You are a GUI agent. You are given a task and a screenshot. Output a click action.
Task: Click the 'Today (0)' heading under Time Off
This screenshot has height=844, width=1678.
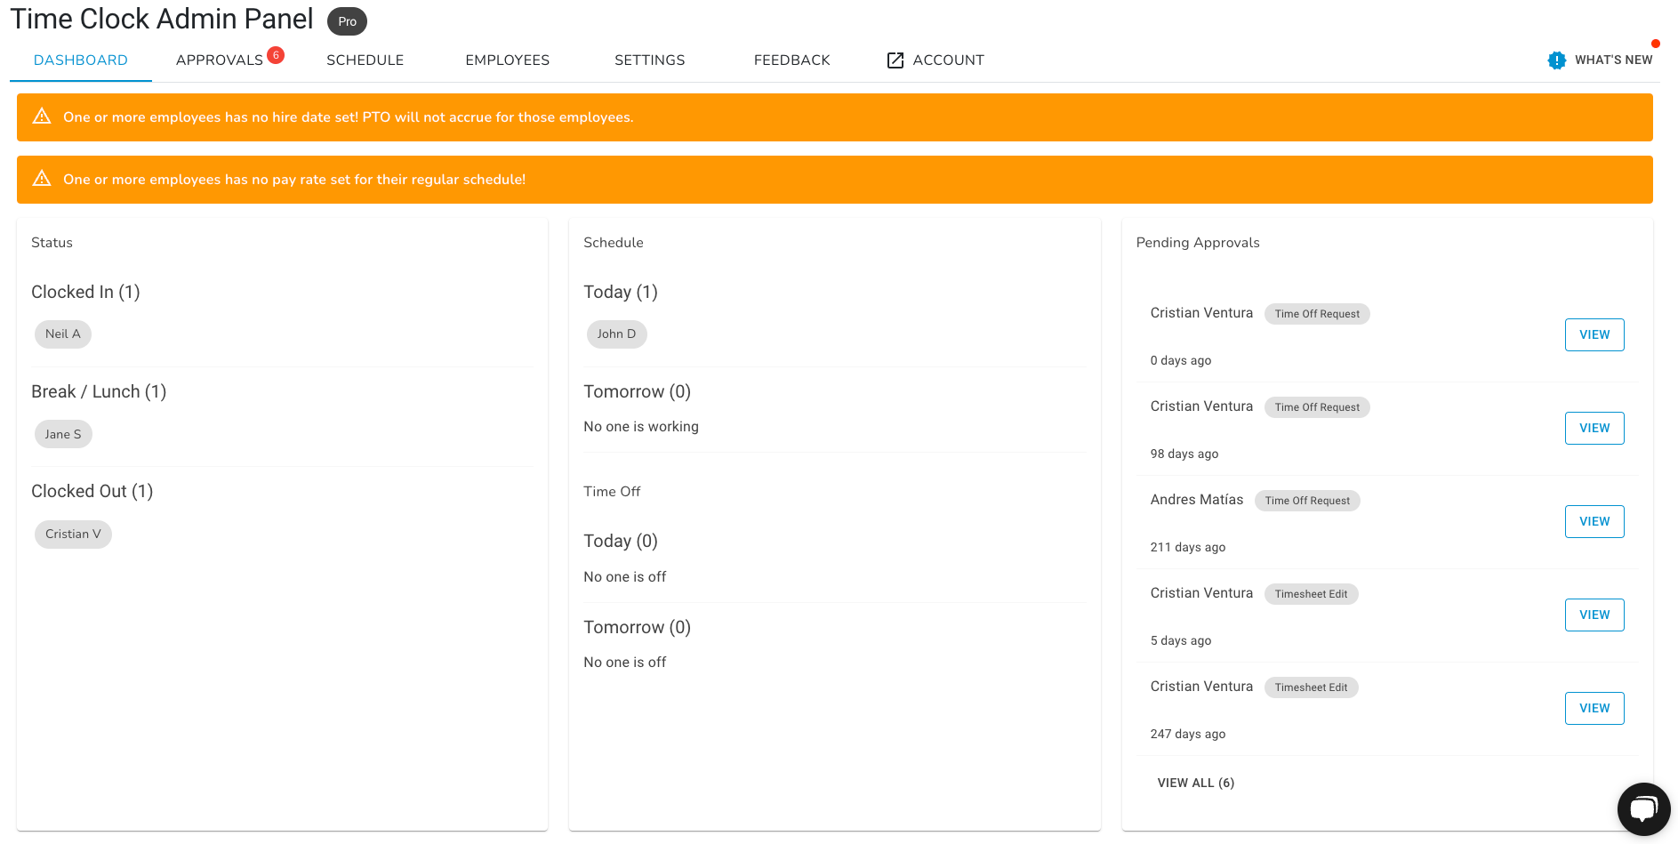[x=621, y=541]
